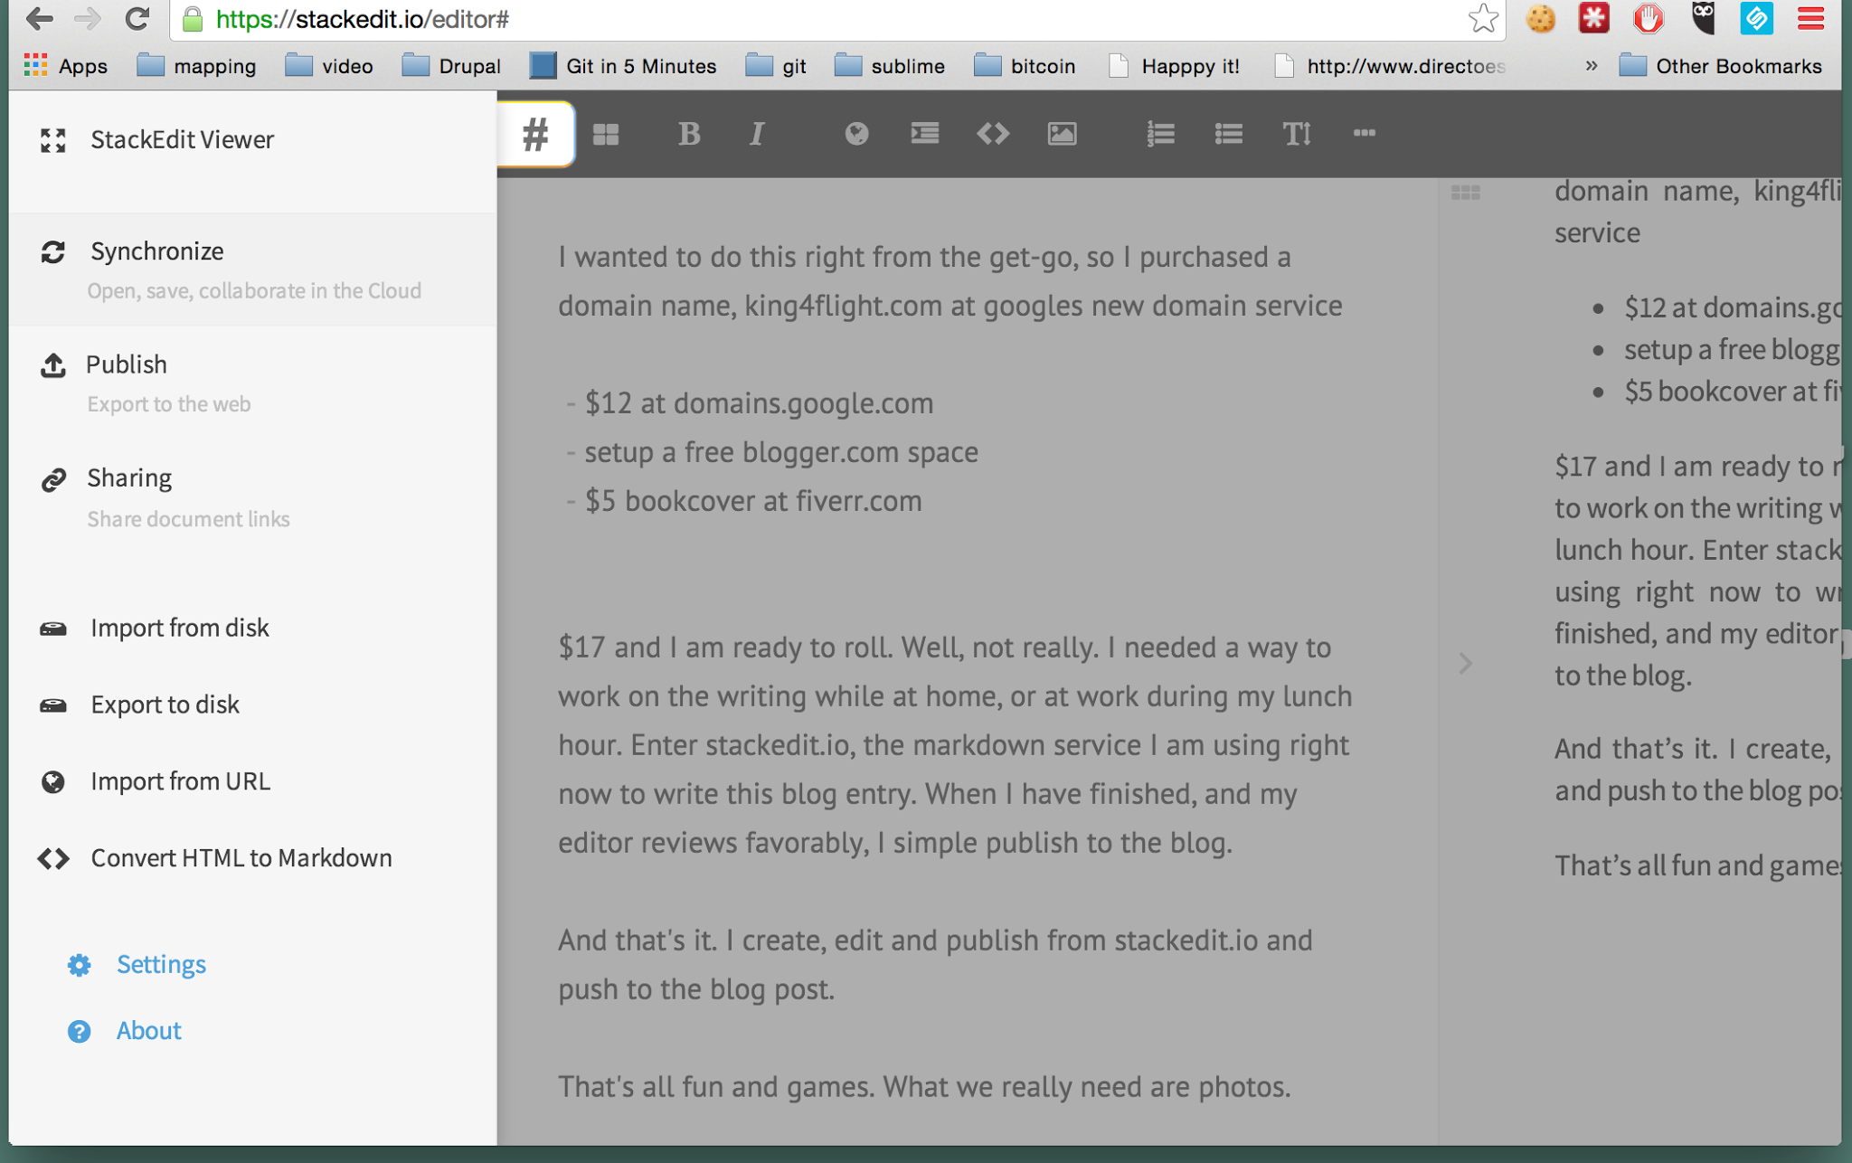Click the Heading hash icon
1852x1163 pixels.
(x=535, y=133)
